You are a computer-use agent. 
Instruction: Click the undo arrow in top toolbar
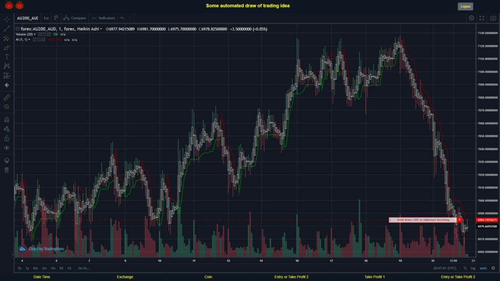pyautogui.click(x=123, y=18)
